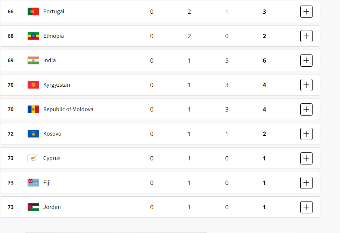Click the Portugal flag icon
The width and height of the screenshot is (340, 233).
[x=33, y=11]
